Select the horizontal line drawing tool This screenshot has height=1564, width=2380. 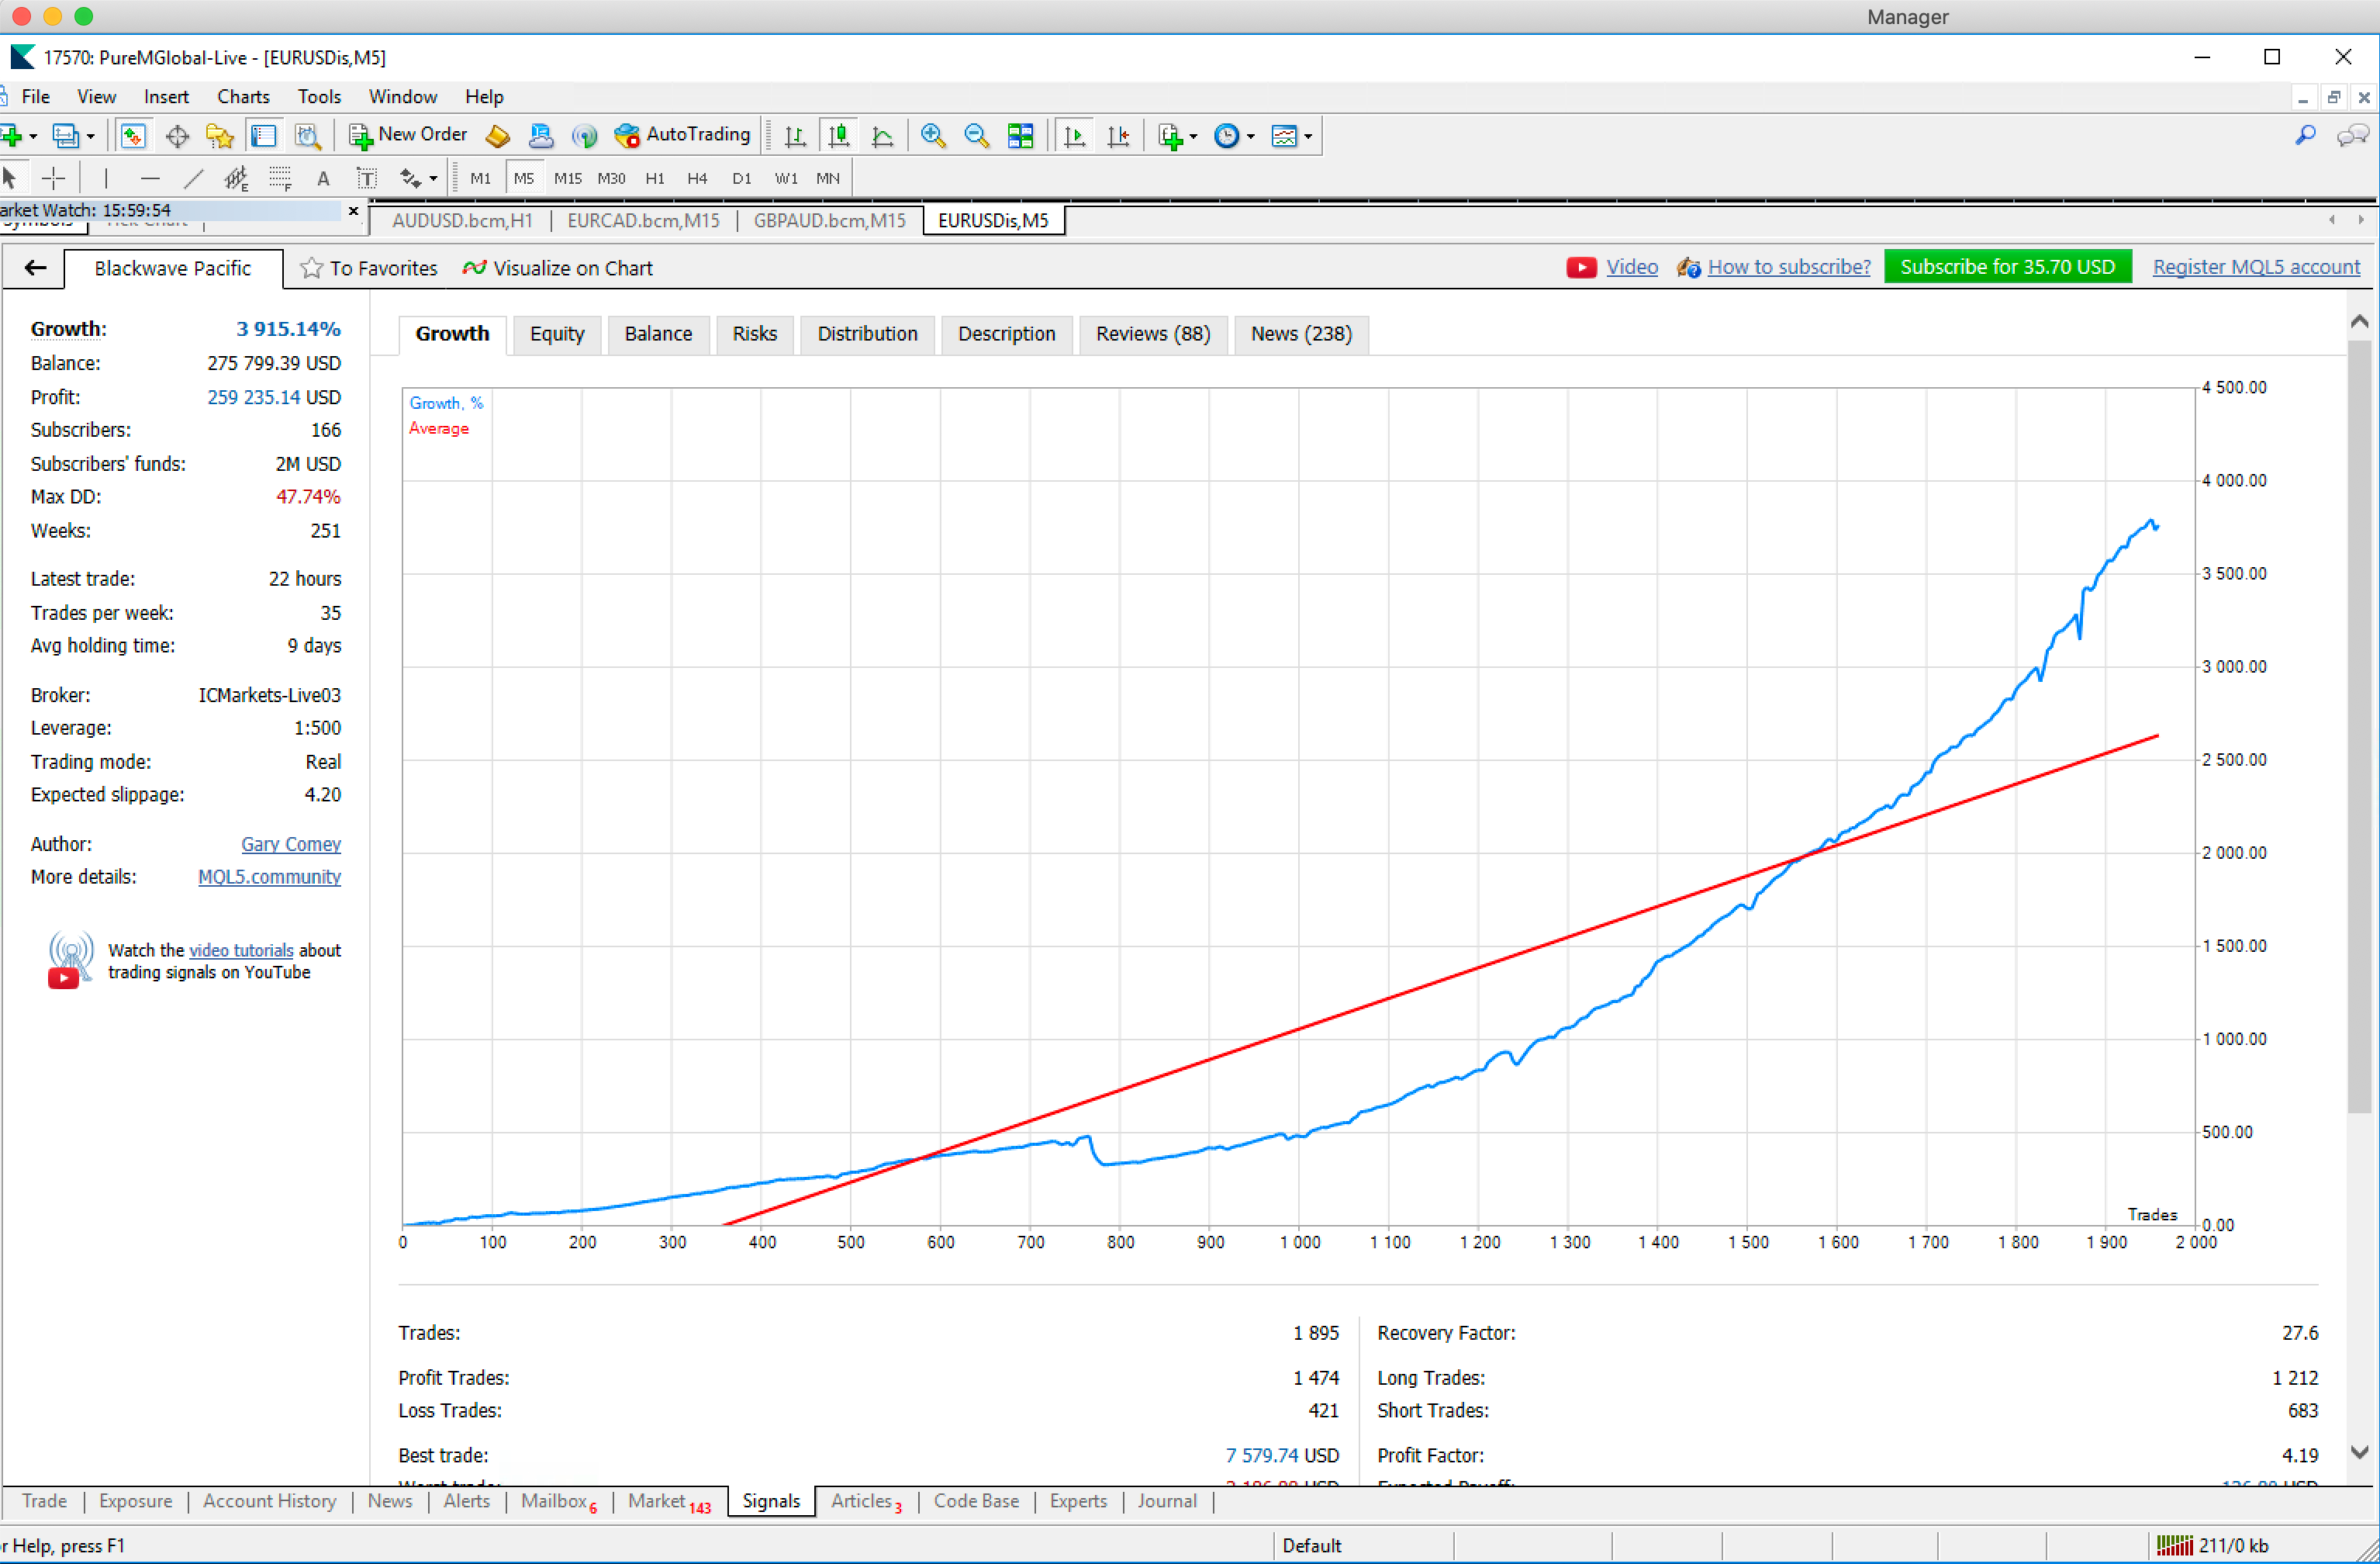[x=150, y=179]
